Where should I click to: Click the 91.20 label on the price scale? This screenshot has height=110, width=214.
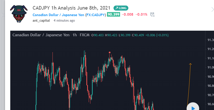[210, 49]
